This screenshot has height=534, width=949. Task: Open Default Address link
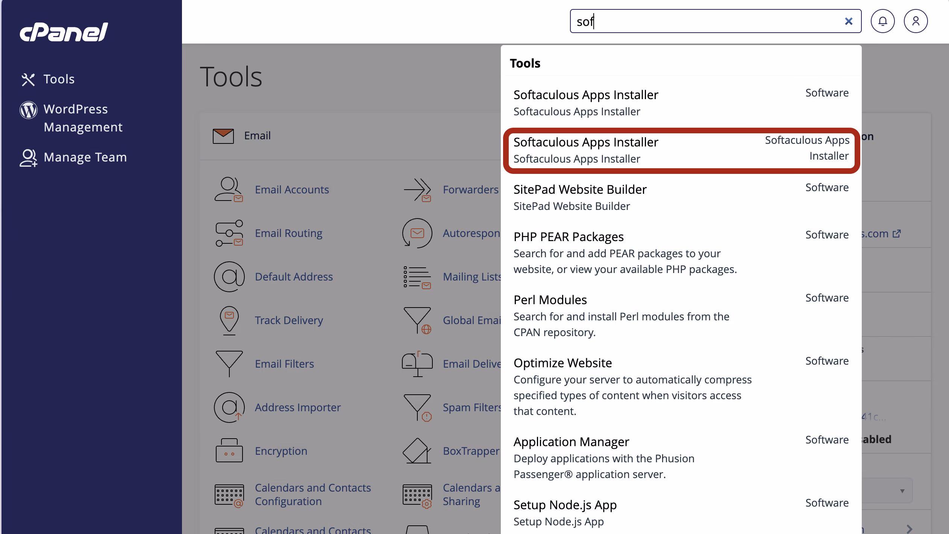click(294, 277)
